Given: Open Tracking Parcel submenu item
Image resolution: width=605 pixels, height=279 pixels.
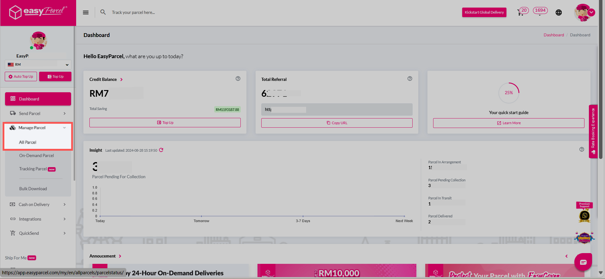Looking at the screenshot, I should click(33, 169).
